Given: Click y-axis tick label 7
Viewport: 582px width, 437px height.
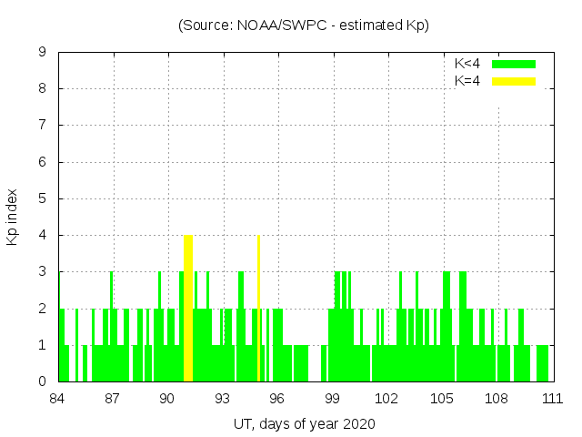Looking at the screenshot, I should pyautogui.click(x=42, y=126).
